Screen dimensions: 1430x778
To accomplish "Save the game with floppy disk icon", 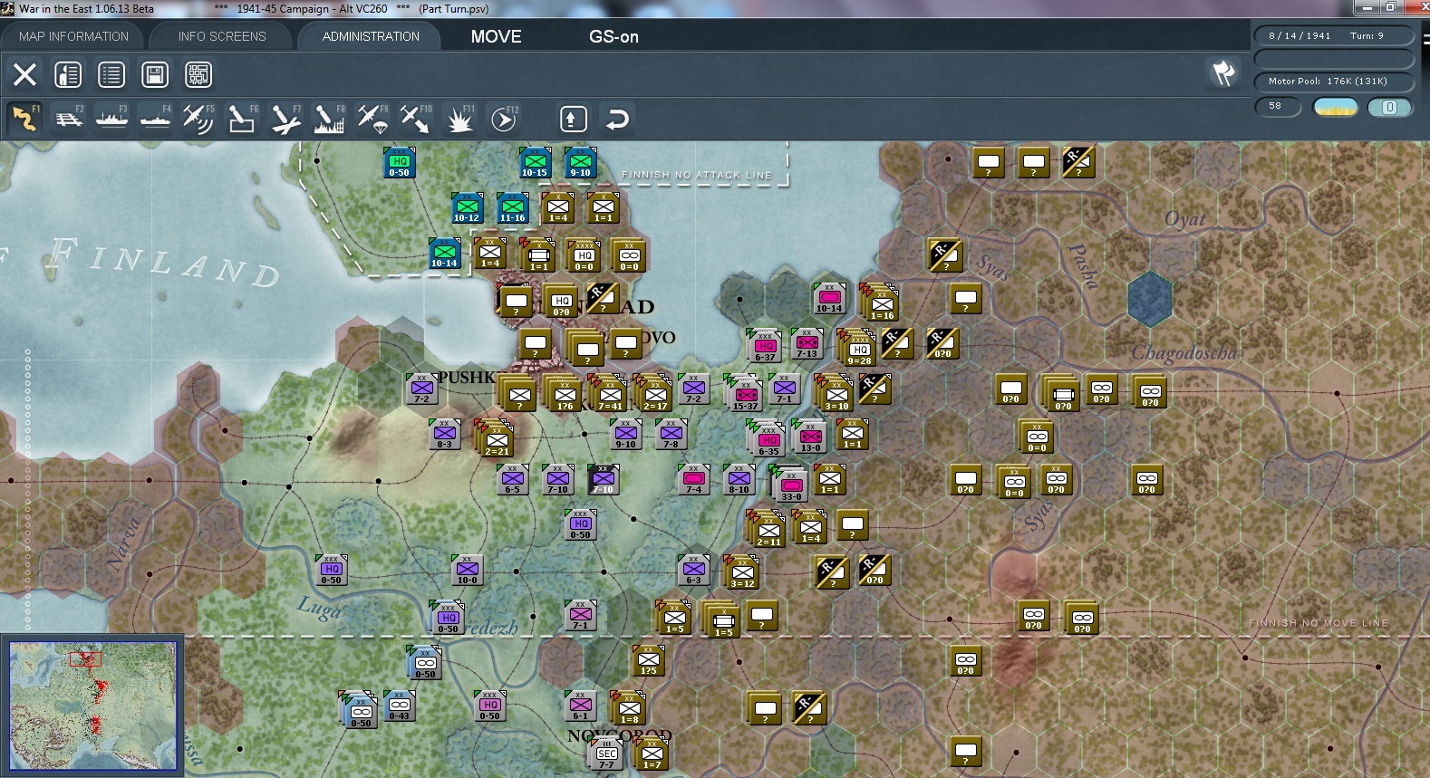I will click(155, 74).
